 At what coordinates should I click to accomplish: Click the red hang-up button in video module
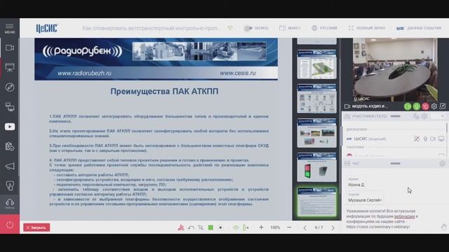pyautogui.click(x=425, y=106)
